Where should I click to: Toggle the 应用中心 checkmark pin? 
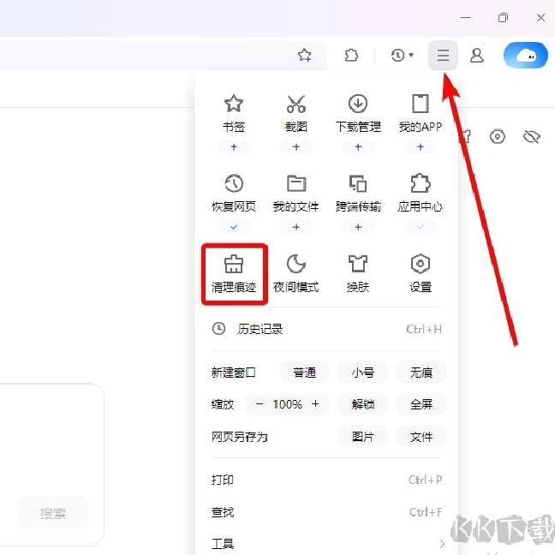(x=421, y=227)
